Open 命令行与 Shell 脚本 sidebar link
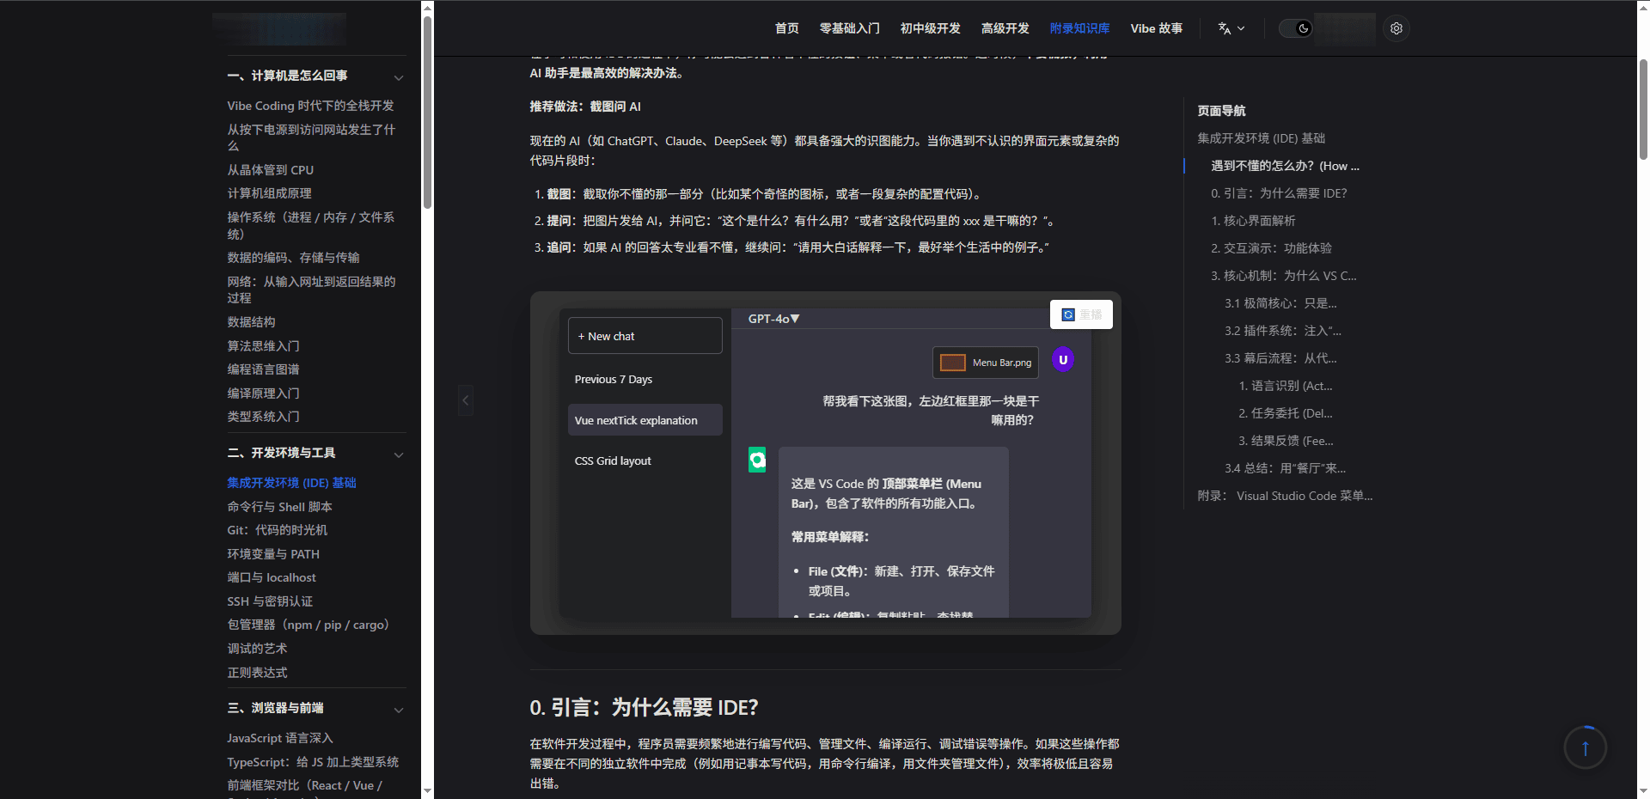This screenshot has height=799, width=1650. 279,507
